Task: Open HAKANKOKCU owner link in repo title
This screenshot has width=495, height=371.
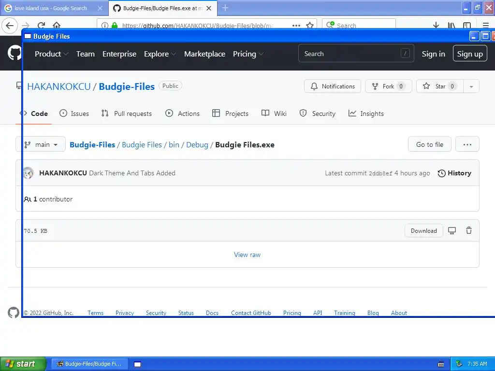Action: (x=58, y=86)
